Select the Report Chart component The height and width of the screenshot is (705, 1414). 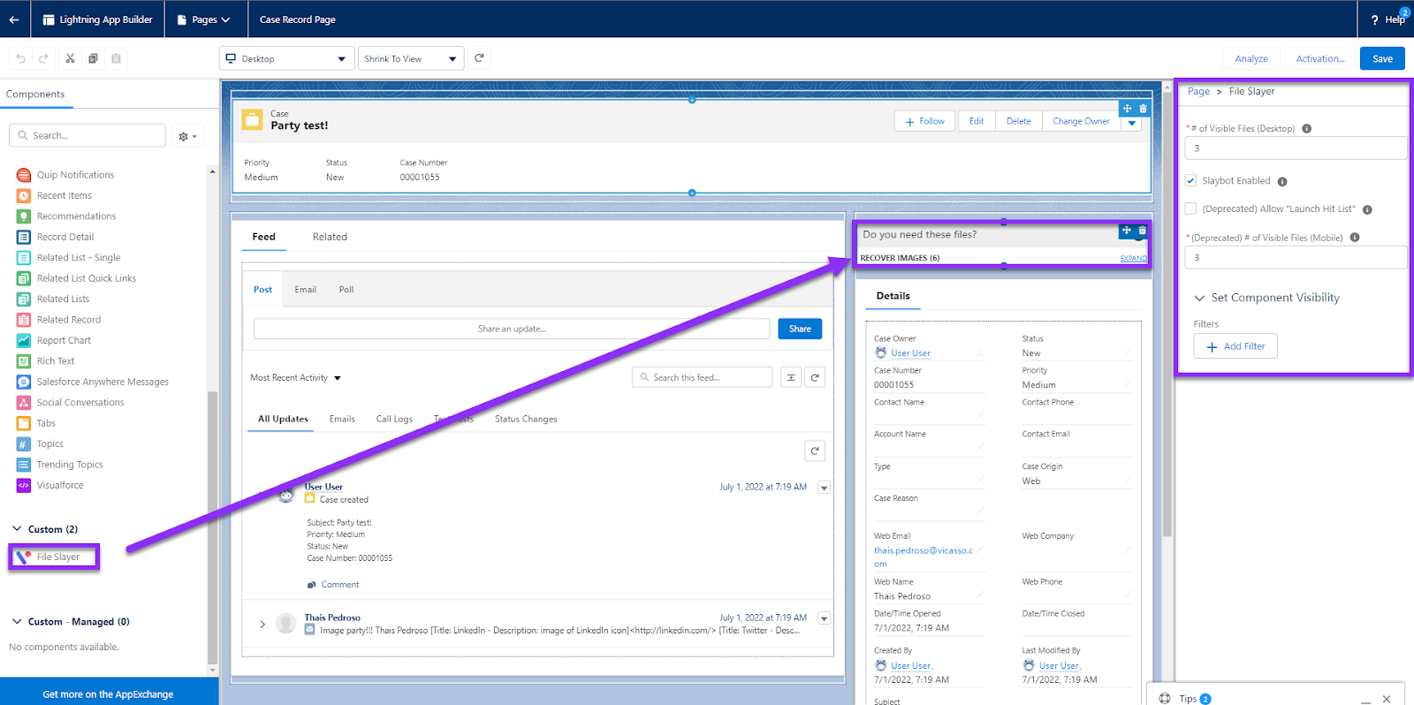point(64,340)
